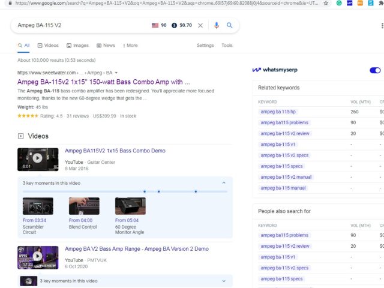Select related keyword ampeg ba-115 v2 manual
Image resolution: width=384 pixels, height=288 pixels.
coord(286,177)
